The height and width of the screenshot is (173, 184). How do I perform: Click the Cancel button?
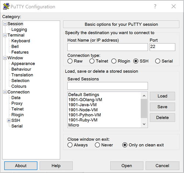click(x=162, y=166)
